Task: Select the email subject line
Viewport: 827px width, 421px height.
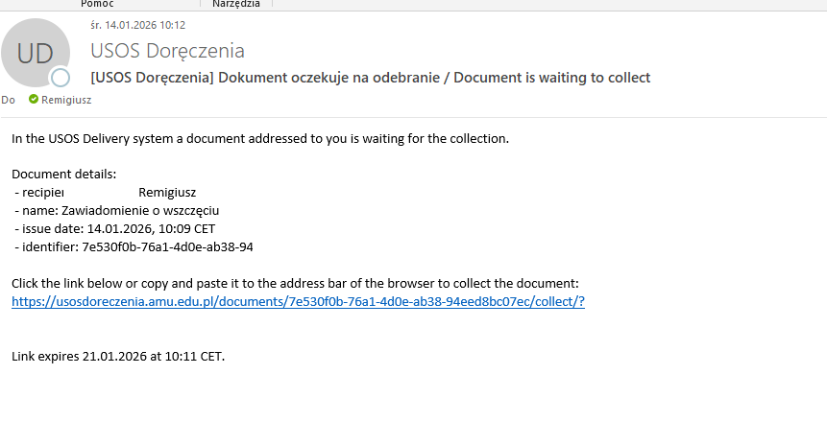Action: 370,77
